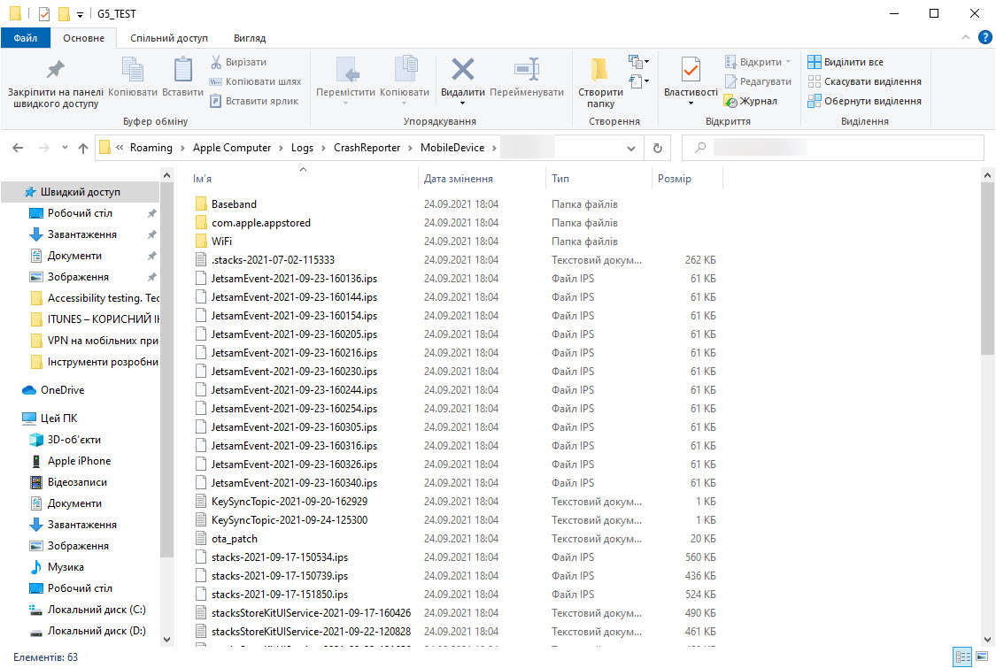Click Invert selection (Обернути виділення)
Image resolution: width=996 pixels, height=668 pixels.
864,101
